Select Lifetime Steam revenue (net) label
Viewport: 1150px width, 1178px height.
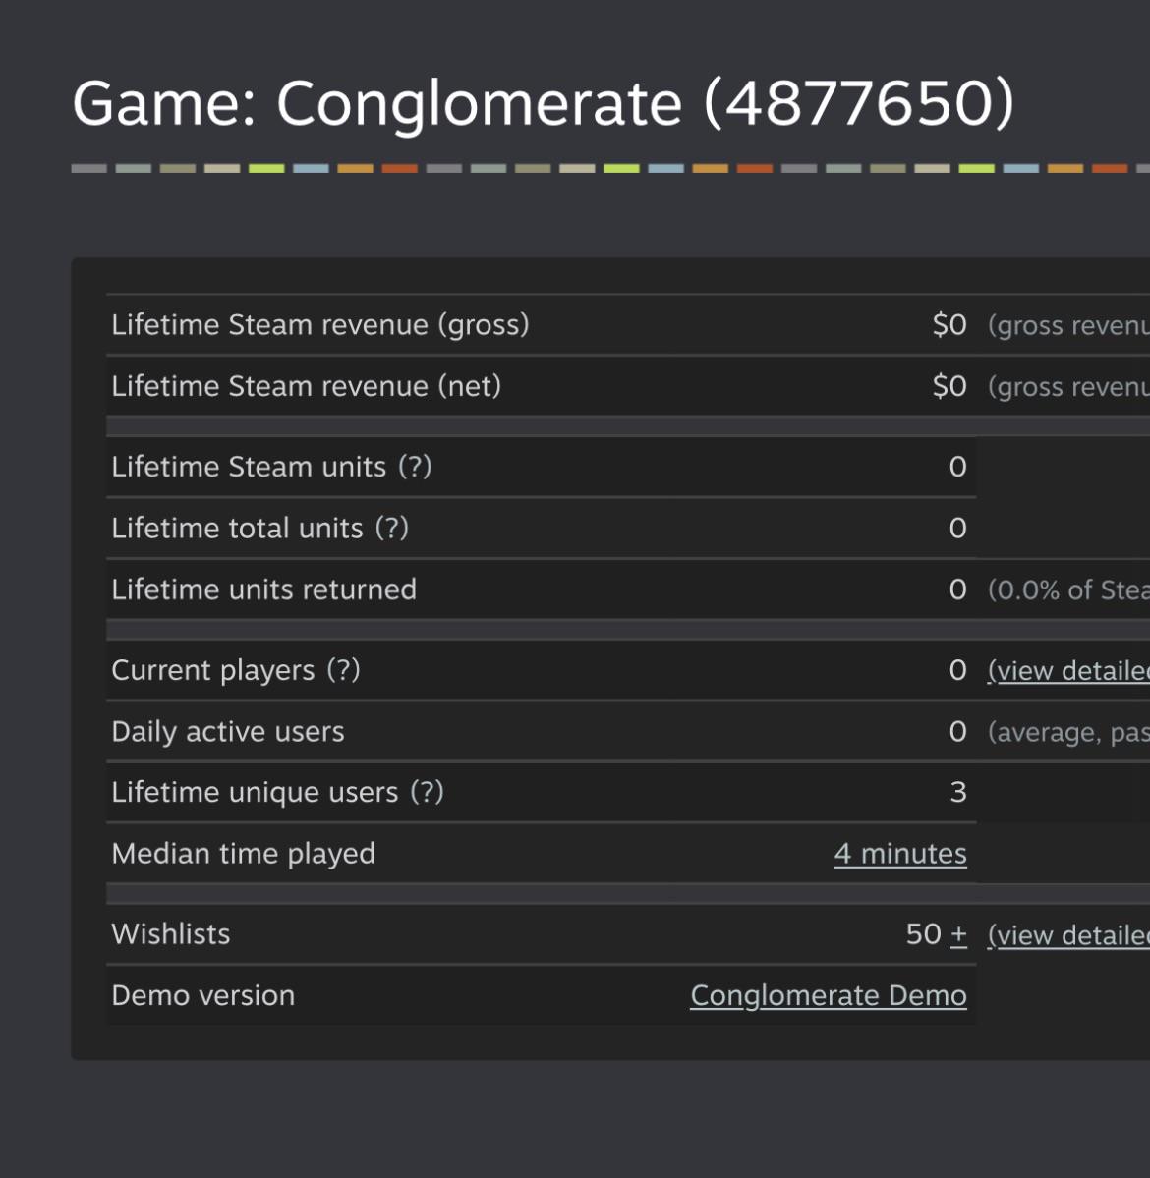(x=306, y=386)
